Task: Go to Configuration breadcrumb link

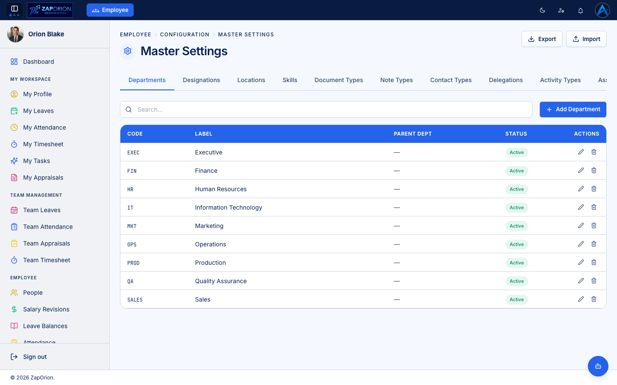Action: 185,35
